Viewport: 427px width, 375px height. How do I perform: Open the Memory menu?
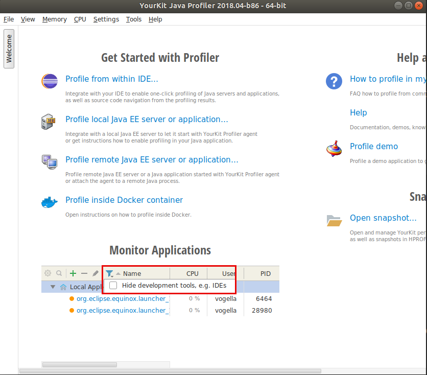click(x=55, y=19)
